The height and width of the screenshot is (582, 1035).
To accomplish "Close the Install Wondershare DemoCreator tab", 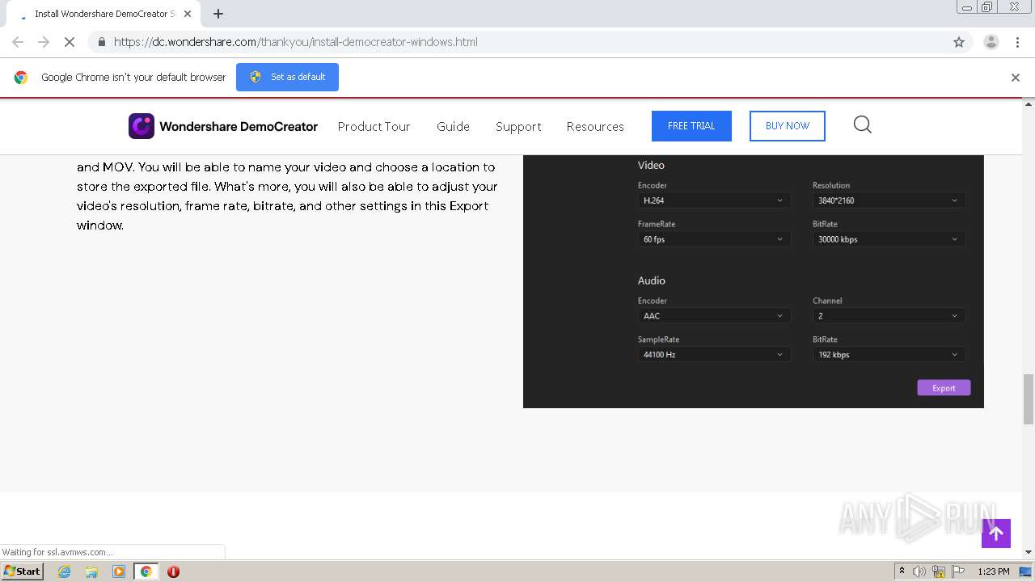I will 188,14.
